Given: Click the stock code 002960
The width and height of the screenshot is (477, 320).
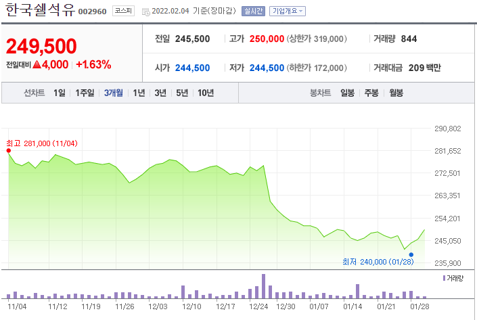Looking at the screenshot, I should tap(92, 12).
